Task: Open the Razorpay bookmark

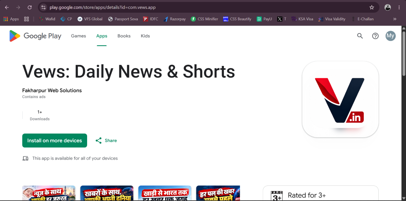Action: (174, 19)
